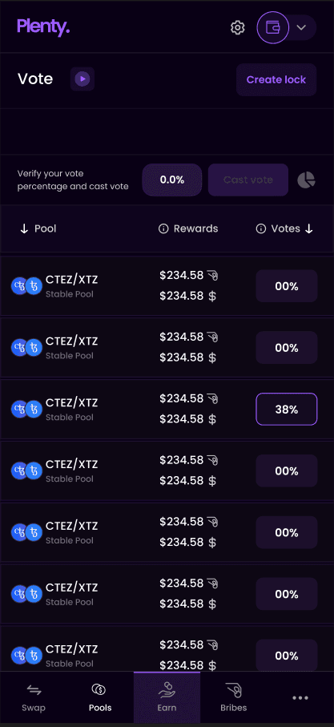Viewport: 334px width, 727px height.
Task: Click the Create lock button
Action: click(276, 79)
